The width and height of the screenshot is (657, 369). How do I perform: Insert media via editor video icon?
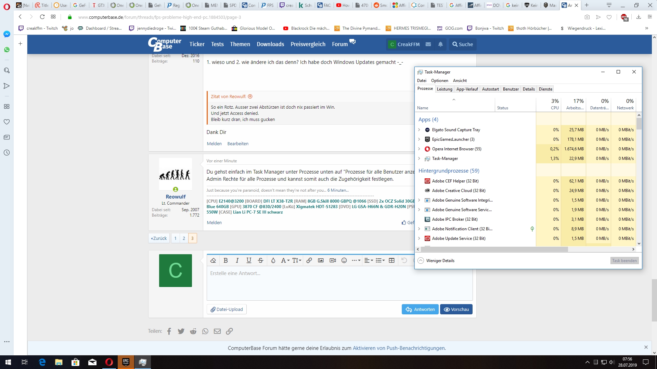(x=333, y=260)
